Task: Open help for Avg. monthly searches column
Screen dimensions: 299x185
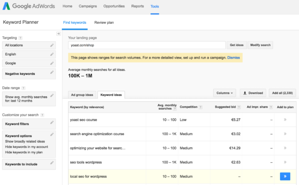Action: pyautogui.click(x=174, y=109)
